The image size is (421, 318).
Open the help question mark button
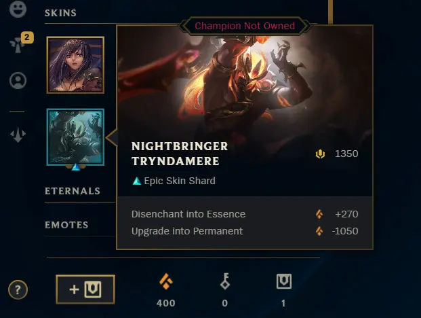18,289
